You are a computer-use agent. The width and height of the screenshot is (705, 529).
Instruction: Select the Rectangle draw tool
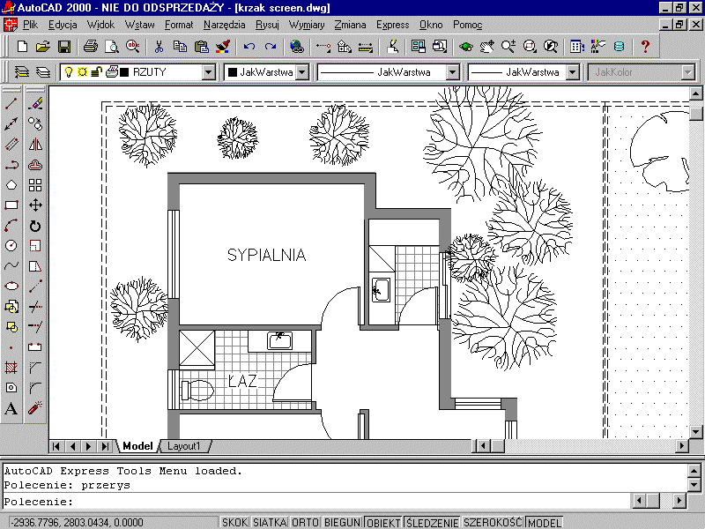(x=11, y=205)
